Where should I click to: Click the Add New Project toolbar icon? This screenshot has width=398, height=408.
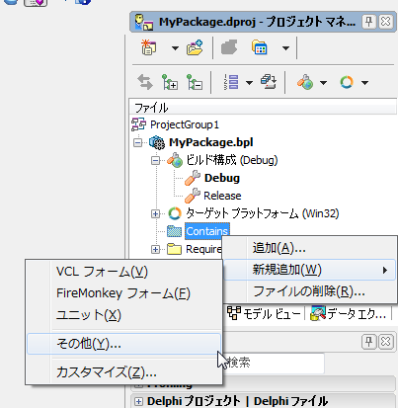pos(148,47)
